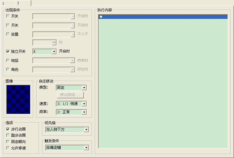Switch to event page tab 1
The width and height of the screenshot is (234, 158).
8,3
